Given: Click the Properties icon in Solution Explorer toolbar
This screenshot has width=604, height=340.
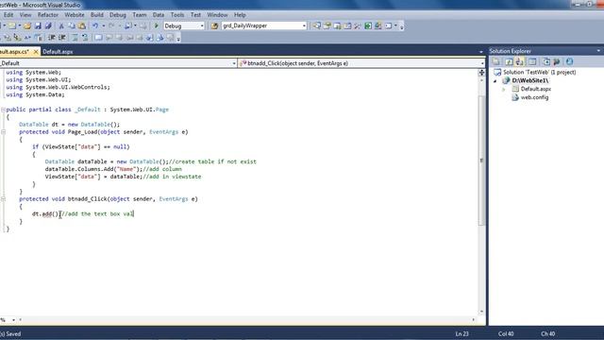Looking at the screenshot, I should click(496, 61).
